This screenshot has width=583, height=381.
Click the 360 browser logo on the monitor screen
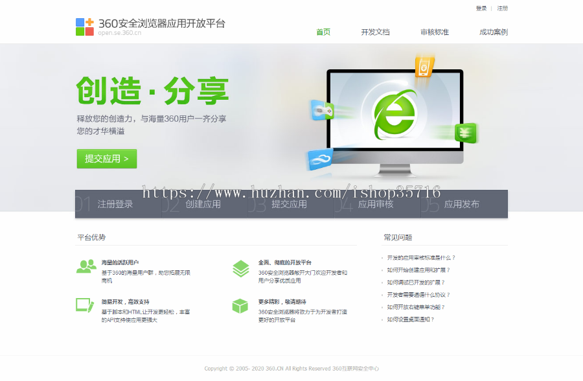click(x=396, y=112)
